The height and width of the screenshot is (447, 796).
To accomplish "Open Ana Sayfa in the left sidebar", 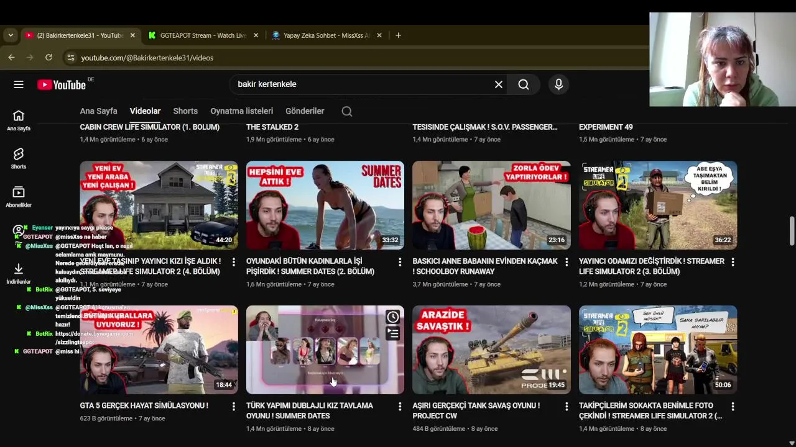I will click(19, 120).
